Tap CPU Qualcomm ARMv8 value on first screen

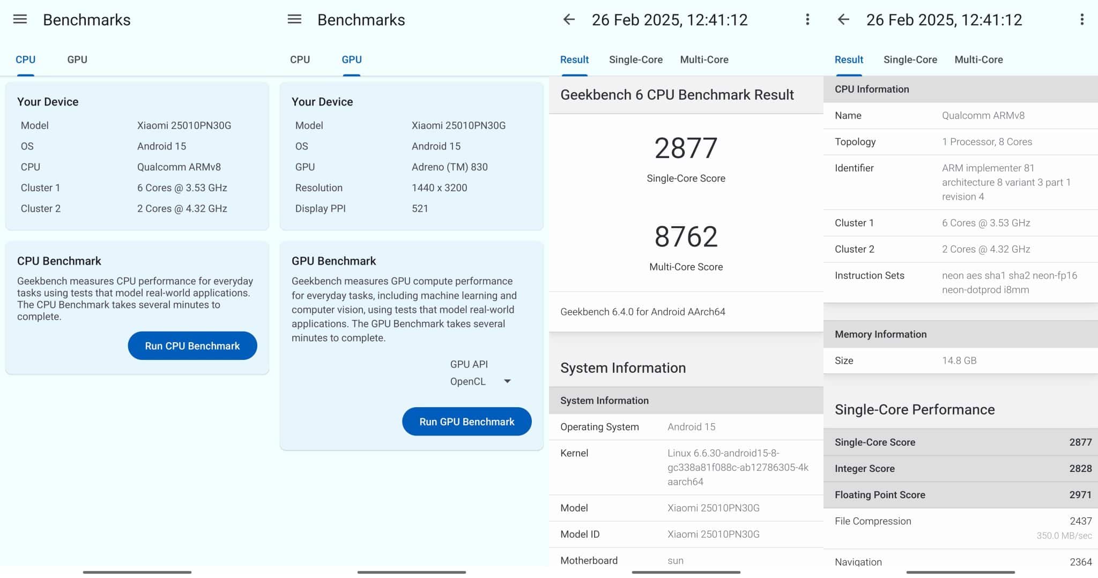[179, 167]
